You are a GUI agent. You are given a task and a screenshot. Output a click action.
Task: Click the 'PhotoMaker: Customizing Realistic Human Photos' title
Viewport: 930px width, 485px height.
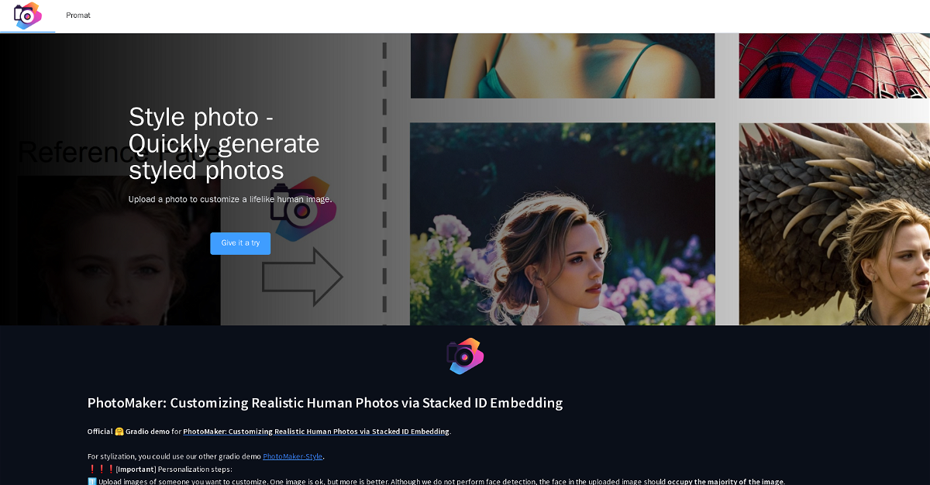(x=325, y=403)
